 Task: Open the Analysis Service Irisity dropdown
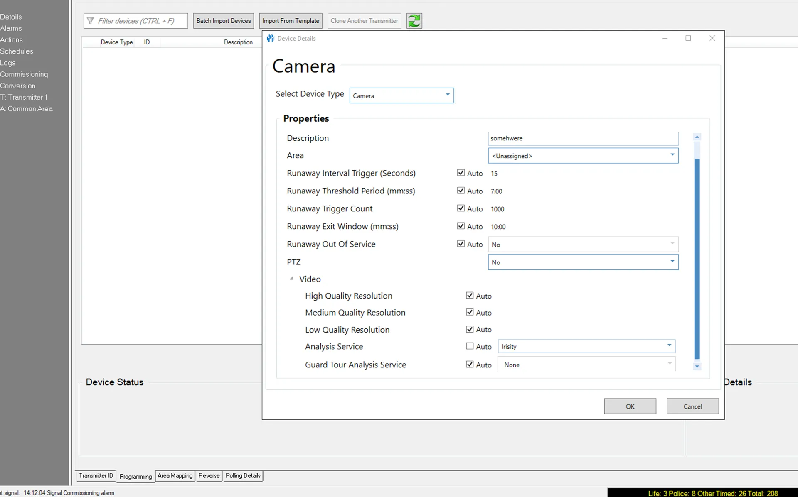coord(586,346)
